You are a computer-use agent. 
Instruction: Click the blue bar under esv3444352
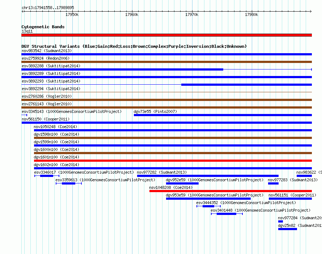208,206
